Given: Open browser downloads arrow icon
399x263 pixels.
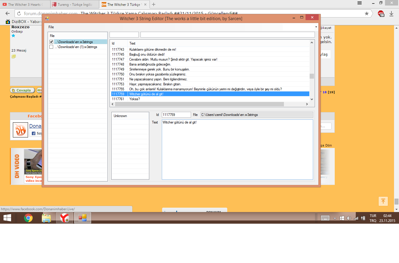Looking at the screenshot, I should (391, 13).
